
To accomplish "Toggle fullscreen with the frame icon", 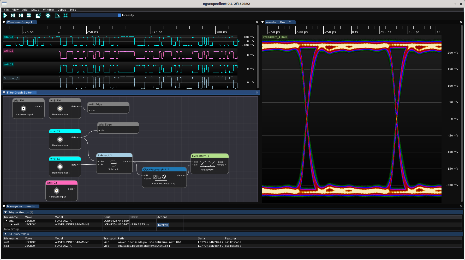I will [x=65, y=15].
